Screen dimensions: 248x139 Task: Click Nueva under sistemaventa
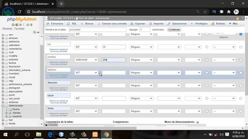tap(16, 109)
